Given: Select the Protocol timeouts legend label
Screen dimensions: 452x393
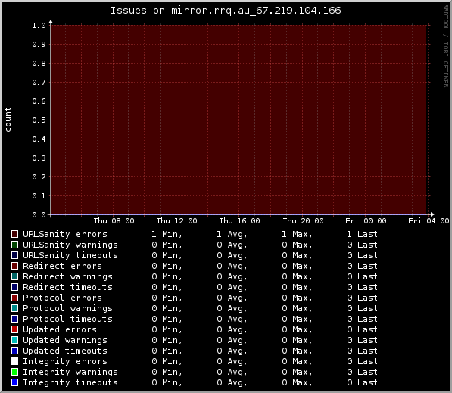Looking at the screenshot, I should click(x=67, y=319).
